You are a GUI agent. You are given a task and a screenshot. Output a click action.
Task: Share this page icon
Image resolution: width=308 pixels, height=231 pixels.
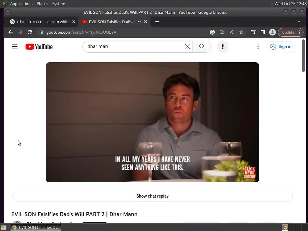point(232,32)
